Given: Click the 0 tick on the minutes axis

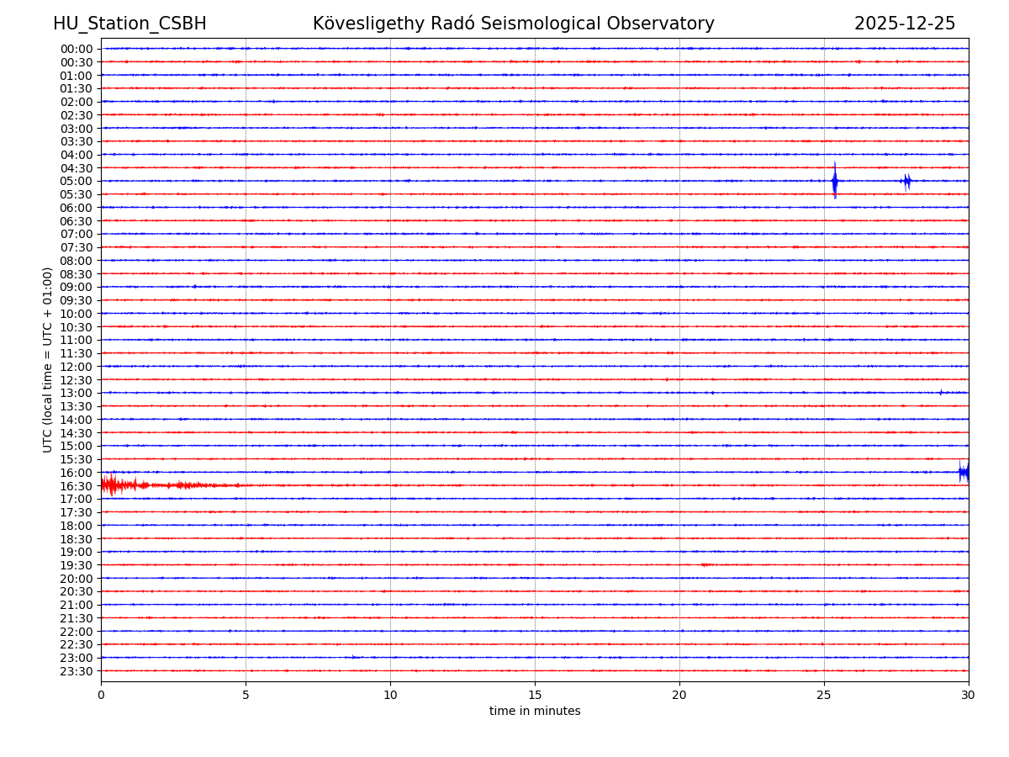Looking at the screenshot, I should point(101,696).
